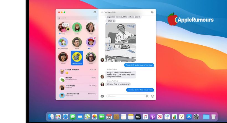This screenshot has width=227, height=123.
Task: Open Lauren Winslow conversation row
Action: 78,71
